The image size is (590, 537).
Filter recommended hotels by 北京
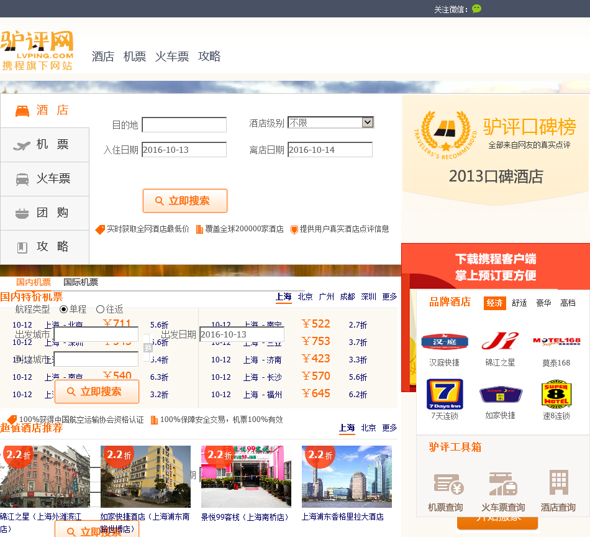(x=368, y=428)
